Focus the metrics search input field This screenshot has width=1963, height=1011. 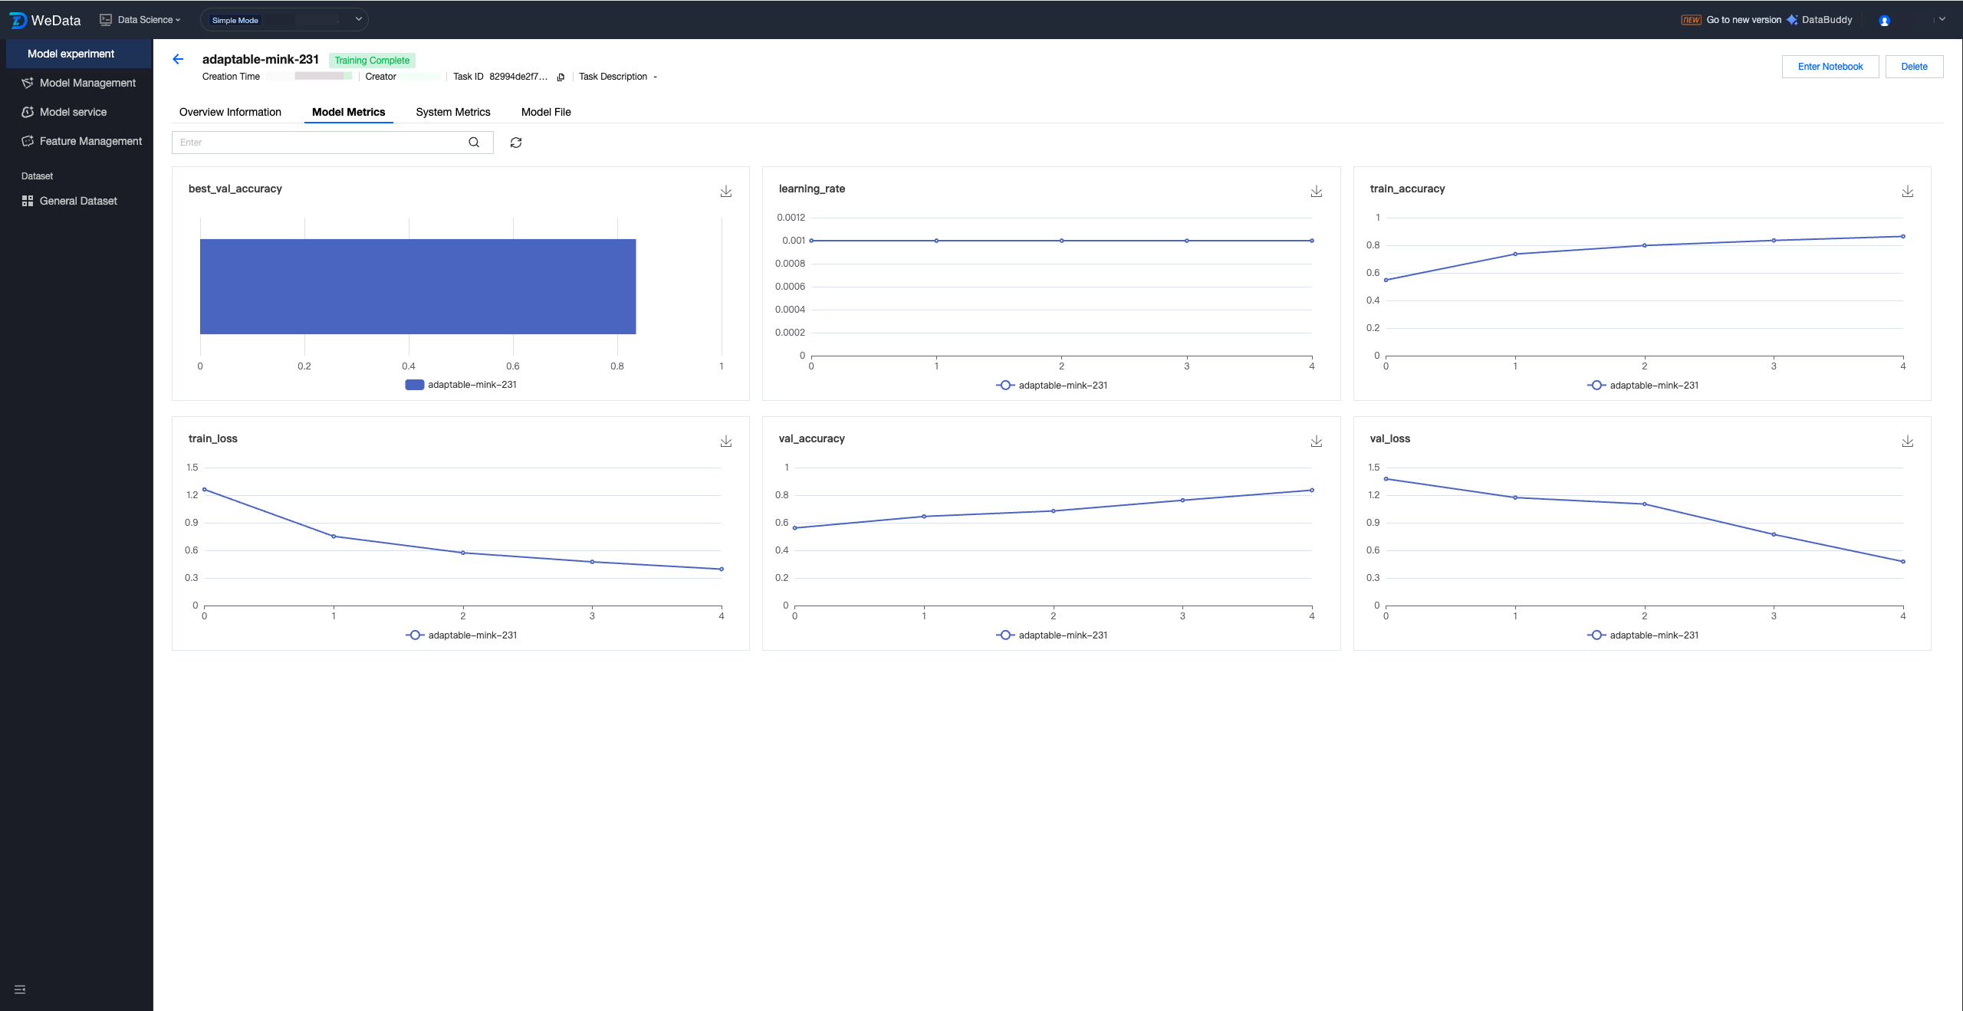click(318, 143)
